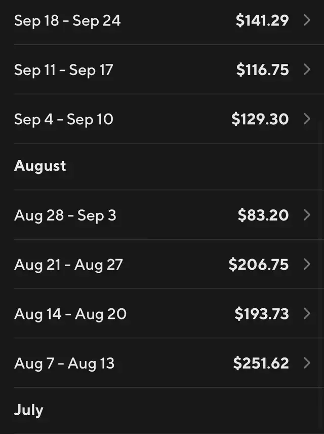Click the arrow beside $116.75
Viewport: 324px width, 434px height.
click(307, 69)
